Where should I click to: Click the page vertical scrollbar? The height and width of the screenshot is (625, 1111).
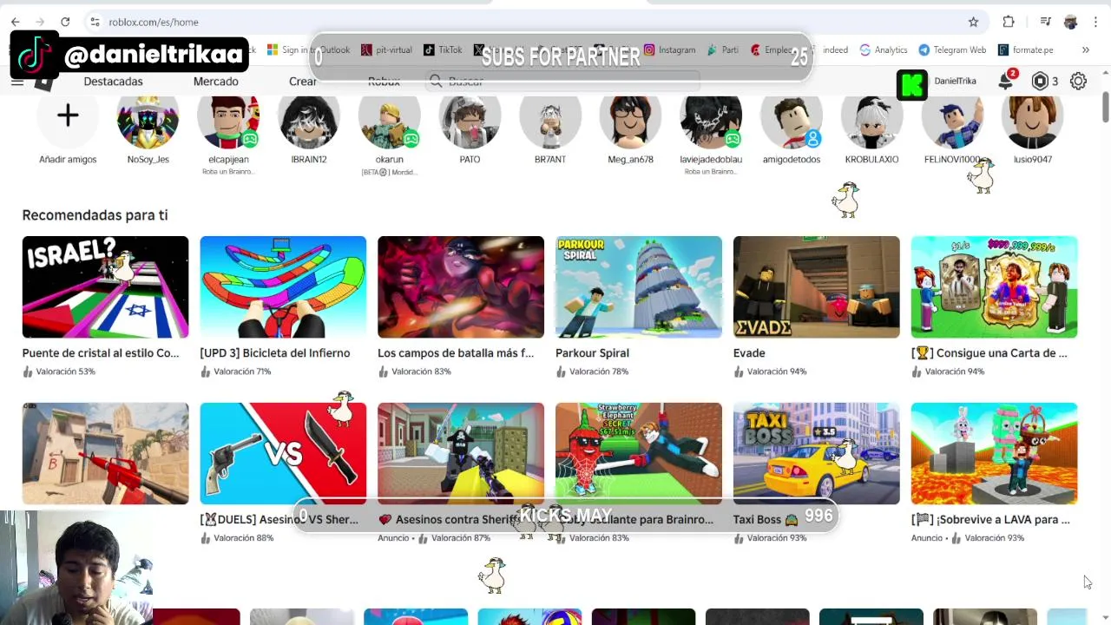(x=1106, y=106)
